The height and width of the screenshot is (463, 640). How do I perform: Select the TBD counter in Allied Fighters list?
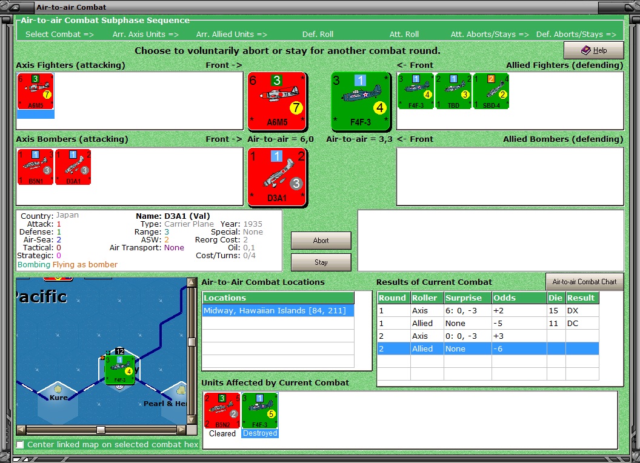(453, 92)
